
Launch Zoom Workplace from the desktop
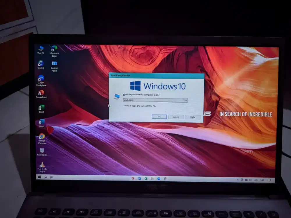coord(41,78)
